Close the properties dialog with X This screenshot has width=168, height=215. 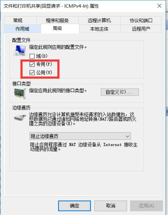159,6
